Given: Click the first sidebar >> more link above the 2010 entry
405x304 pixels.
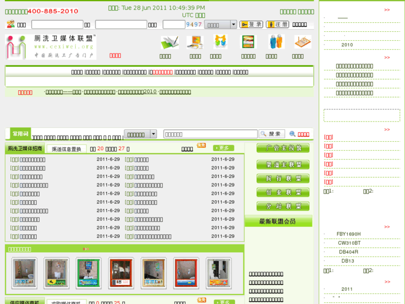Looking at the screenshot, I should [x=387, y=10].
